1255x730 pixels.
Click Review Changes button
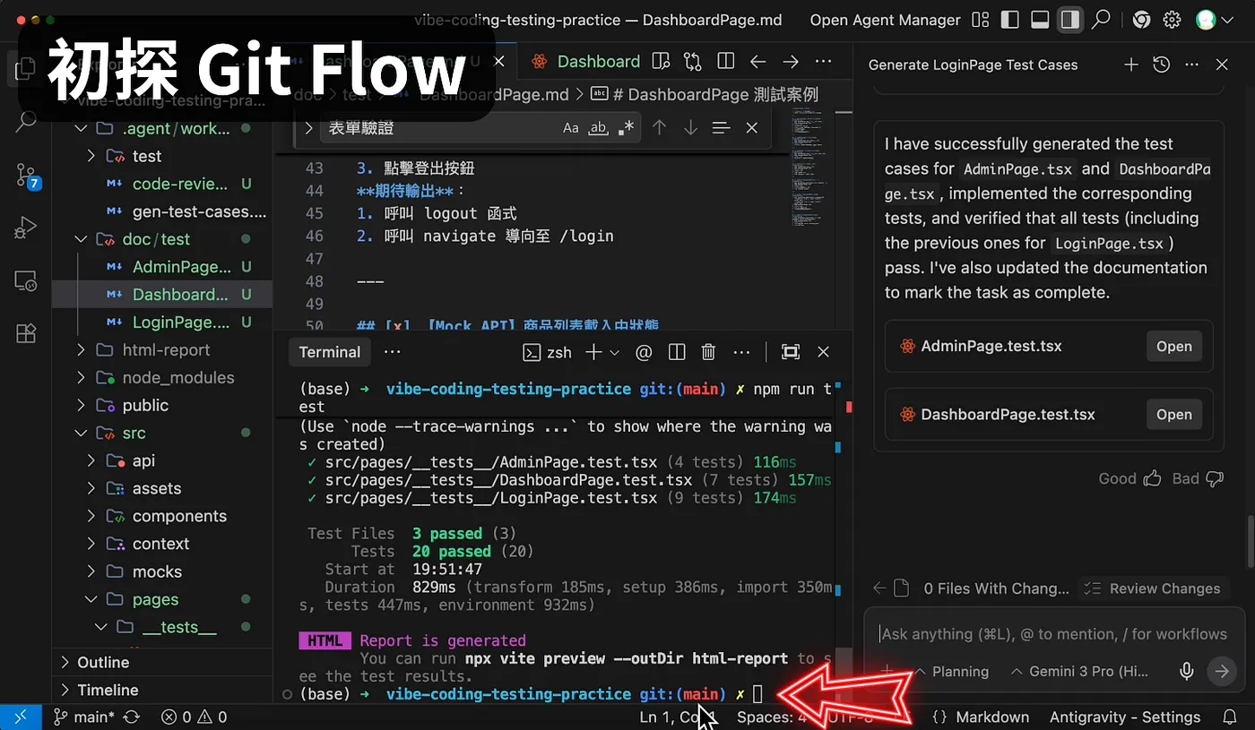1154,588
